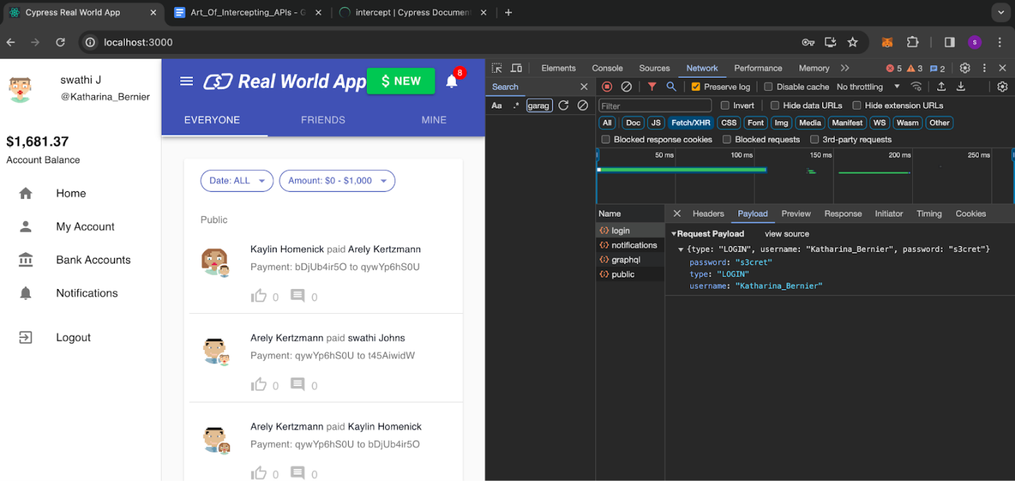Enable the Disable cache checkbox
The height and width of the screenshot is (481, 1015).
(768, 86)
